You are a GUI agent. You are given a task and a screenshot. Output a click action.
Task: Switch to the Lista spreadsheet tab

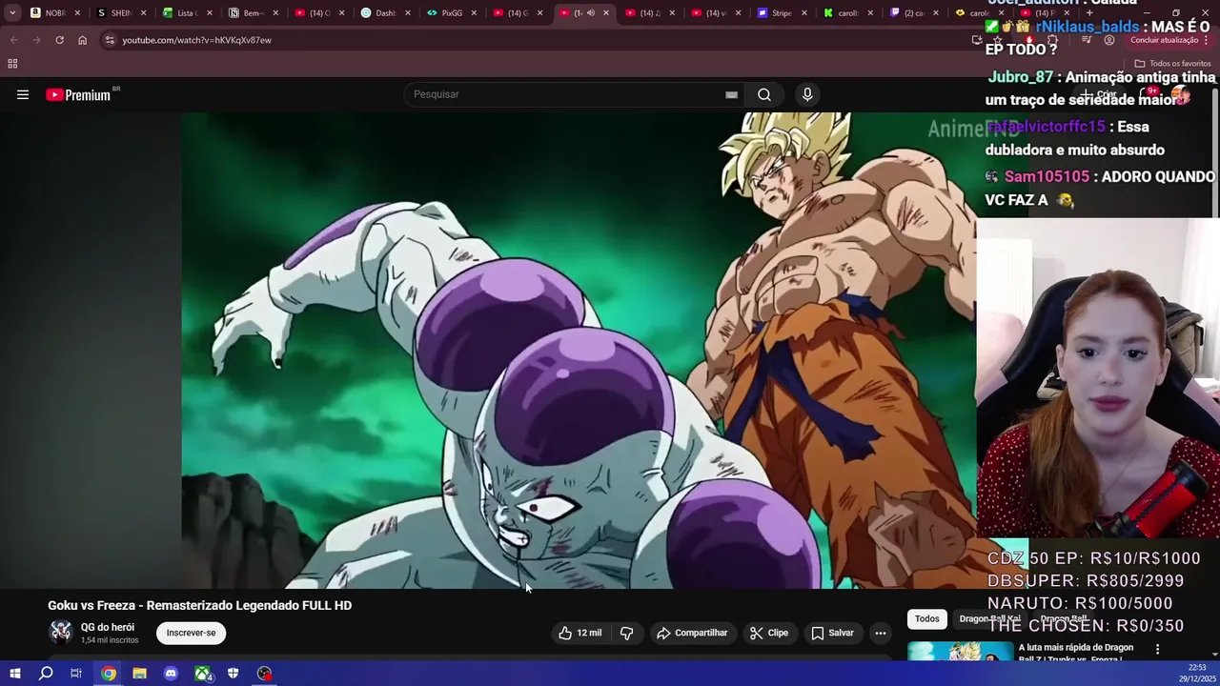(187, 13)
